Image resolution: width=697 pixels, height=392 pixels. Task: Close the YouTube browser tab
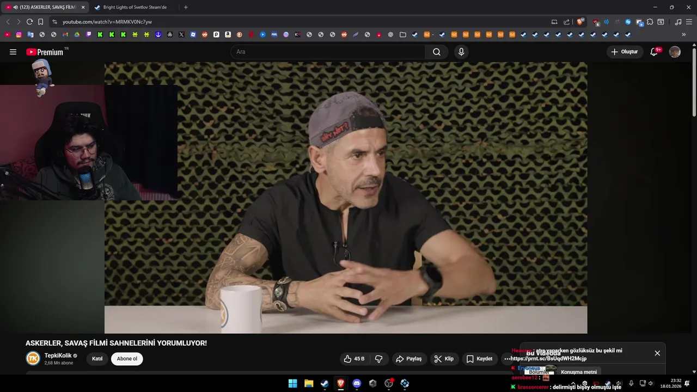click(x=83, y=7)
